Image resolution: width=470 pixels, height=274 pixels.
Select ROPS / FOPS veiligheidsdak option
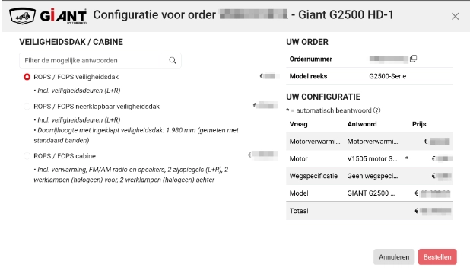coord(27,77)
